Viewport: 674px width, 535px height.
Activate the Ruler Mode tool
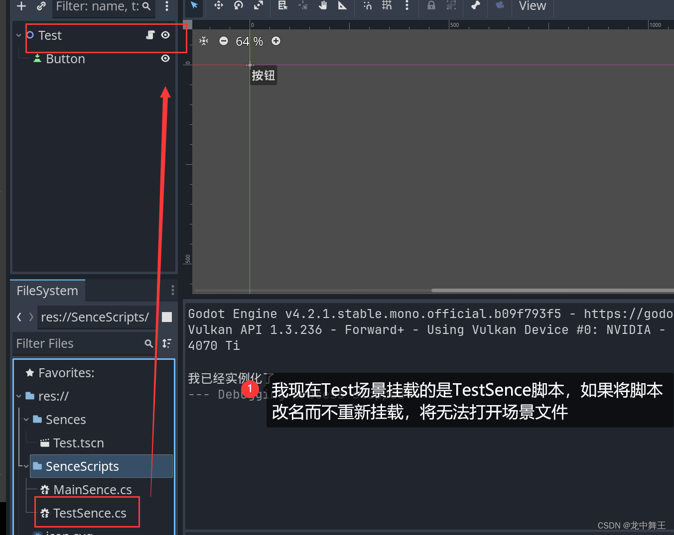(343, 5)
